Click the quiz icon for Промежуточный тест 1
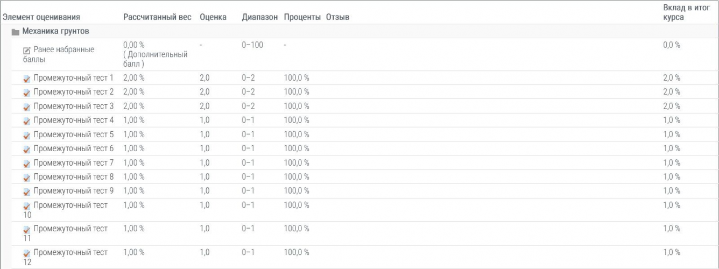Screen dimensions: 719x269 27,79
